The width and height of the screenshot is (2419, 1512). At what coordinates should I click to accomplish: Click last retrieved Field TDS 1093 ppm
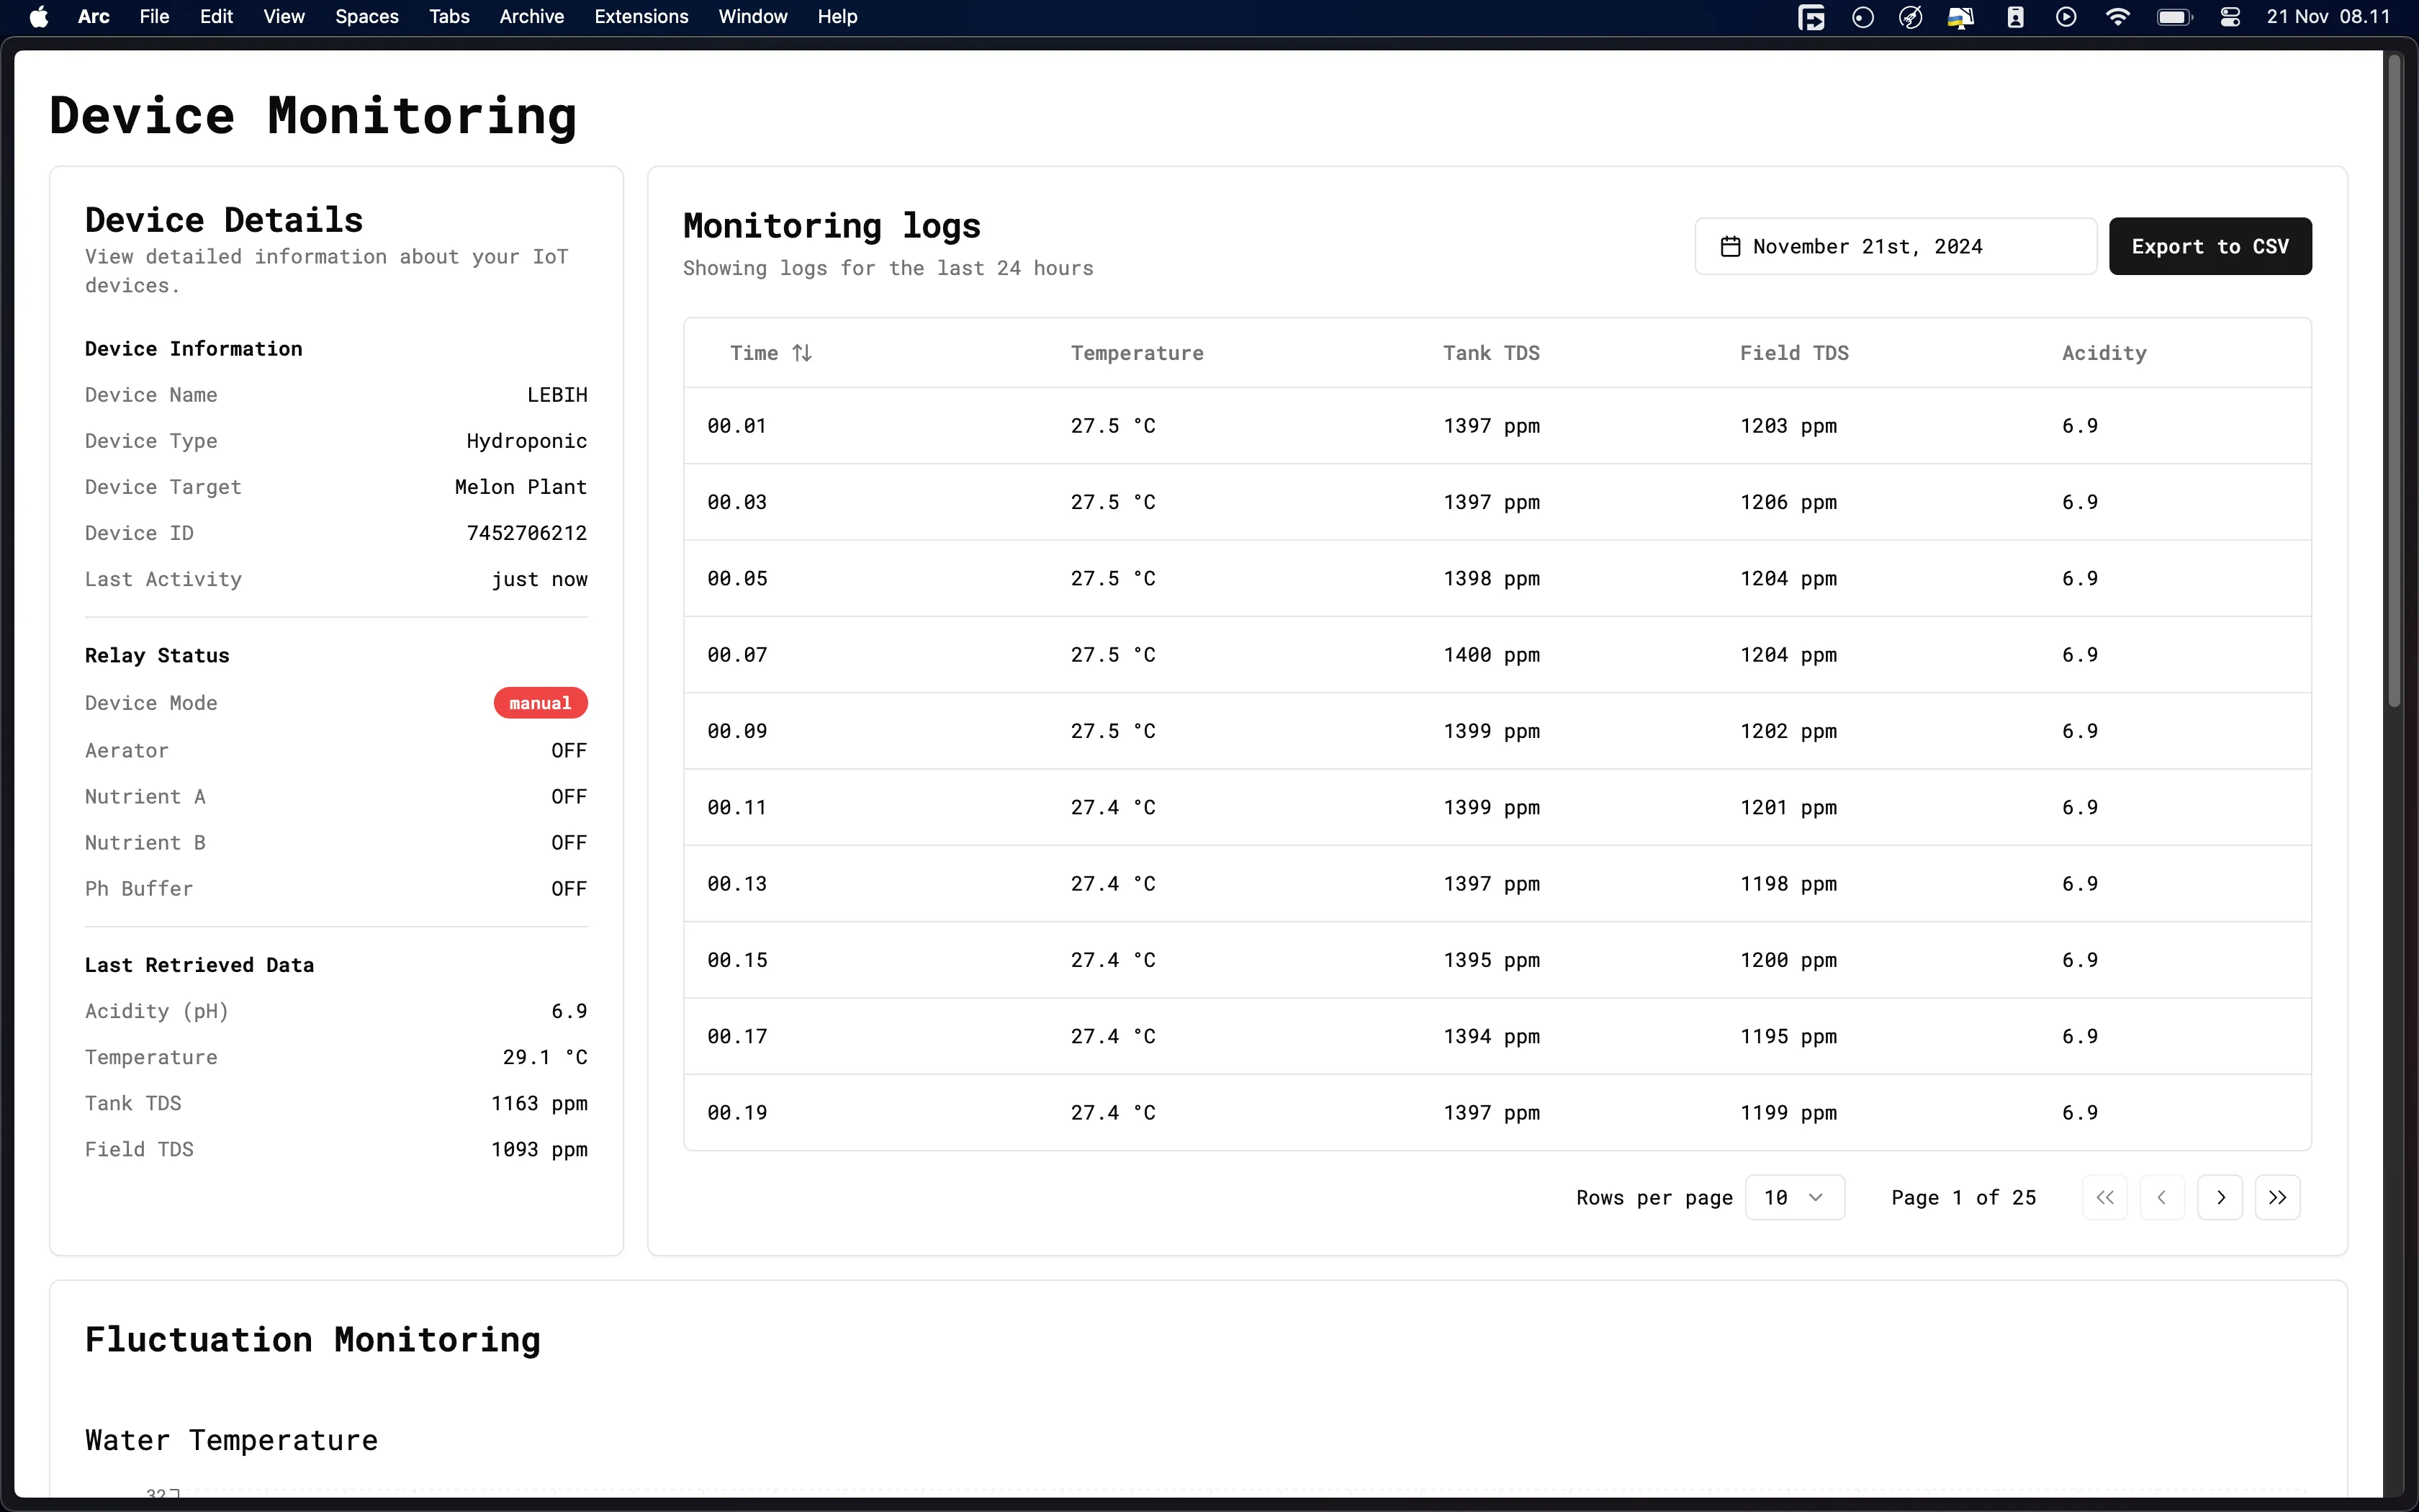[539, 1150]
